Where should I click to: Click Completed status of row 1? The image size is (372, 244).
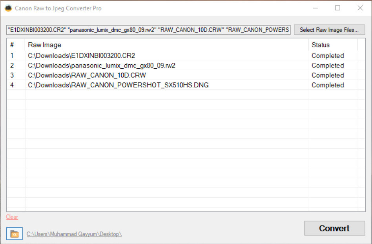pyautogui.click(x=328, y=55)
